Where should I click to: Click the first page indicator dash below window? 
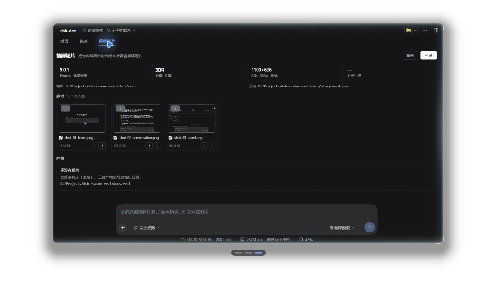pos(239,253)
